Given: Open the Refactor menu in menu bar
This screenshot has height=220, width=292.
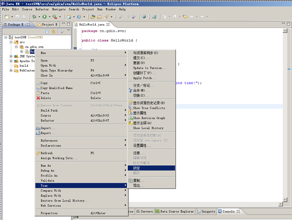Looking at the screenshot, I should click(x=42, y=9).
